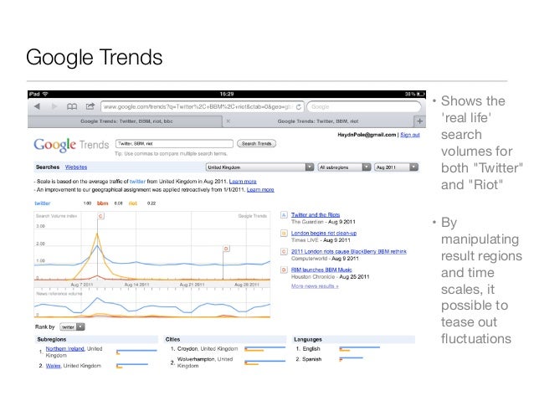Expand the 'All subregions' dropdown
534x401 pixels.
[x=344, y=167]
